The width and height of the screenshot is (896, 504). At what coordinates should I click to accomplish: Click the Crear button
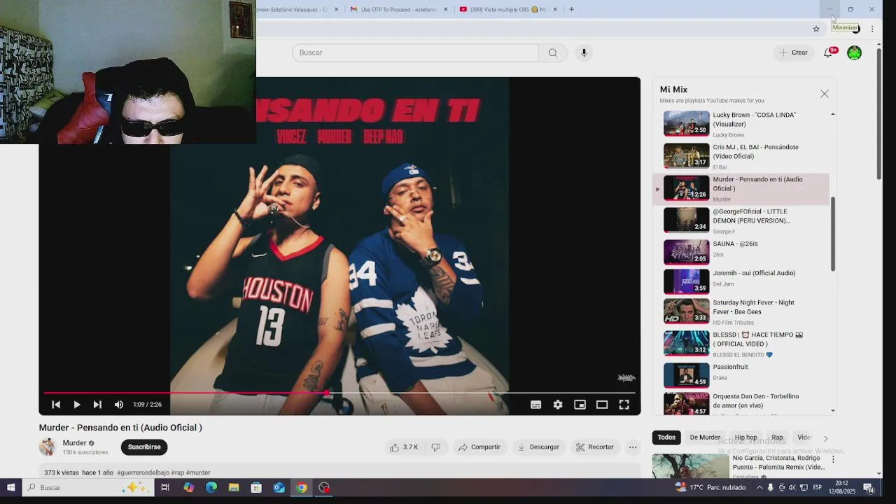point(794,52)
